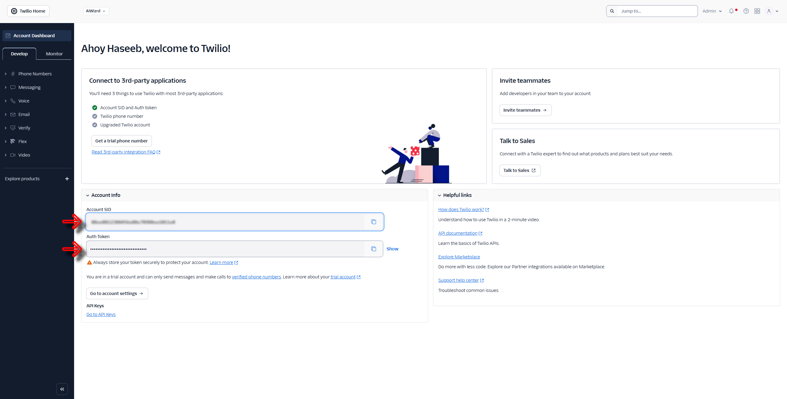Open the notifications bell
Viewport: 787px width, 399px height.
tap(731, 11)
